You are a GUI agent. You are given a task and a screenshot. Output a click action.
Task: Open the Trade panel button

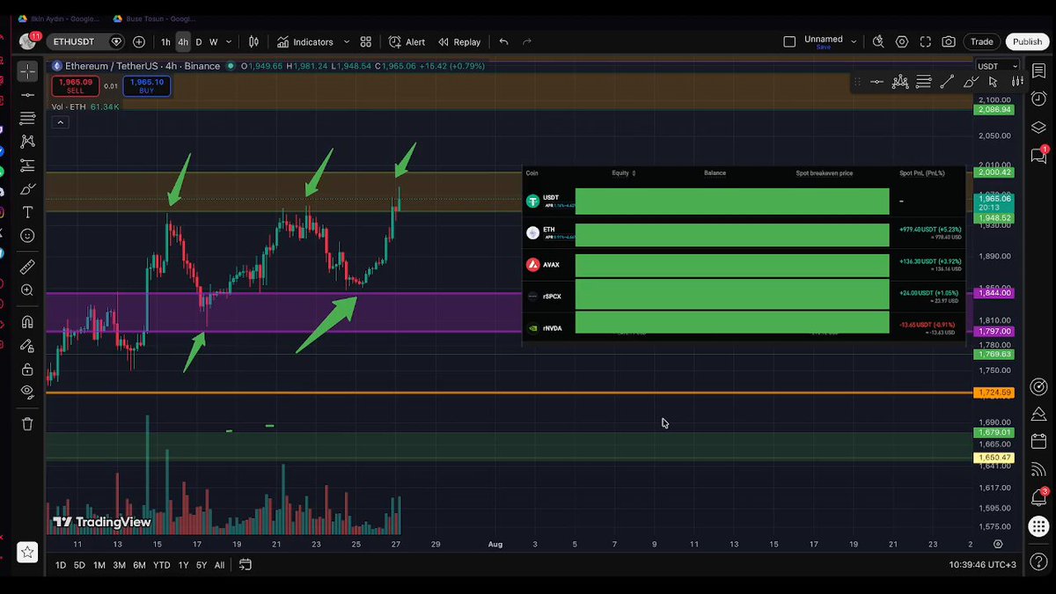click(982, 41)
